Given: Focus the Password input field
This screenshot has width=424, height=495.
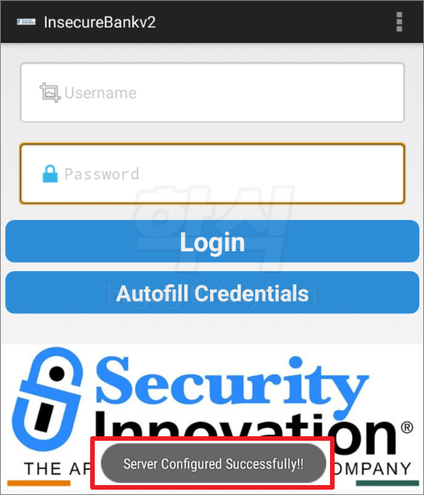Looking at the screenshot, I should pos(212,173).
